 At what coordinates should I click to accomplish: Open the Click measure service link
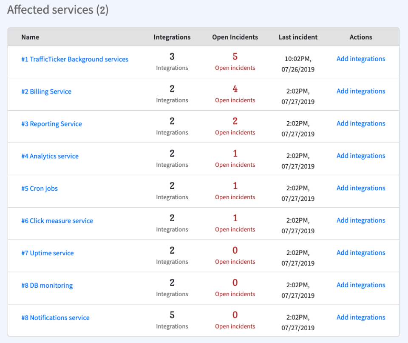57,221
